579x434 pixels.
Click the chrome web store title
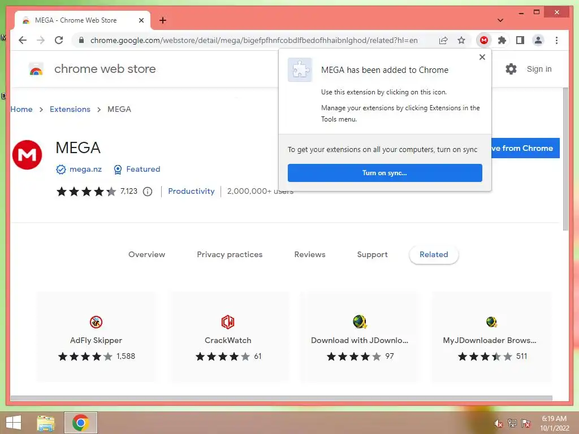105,69
